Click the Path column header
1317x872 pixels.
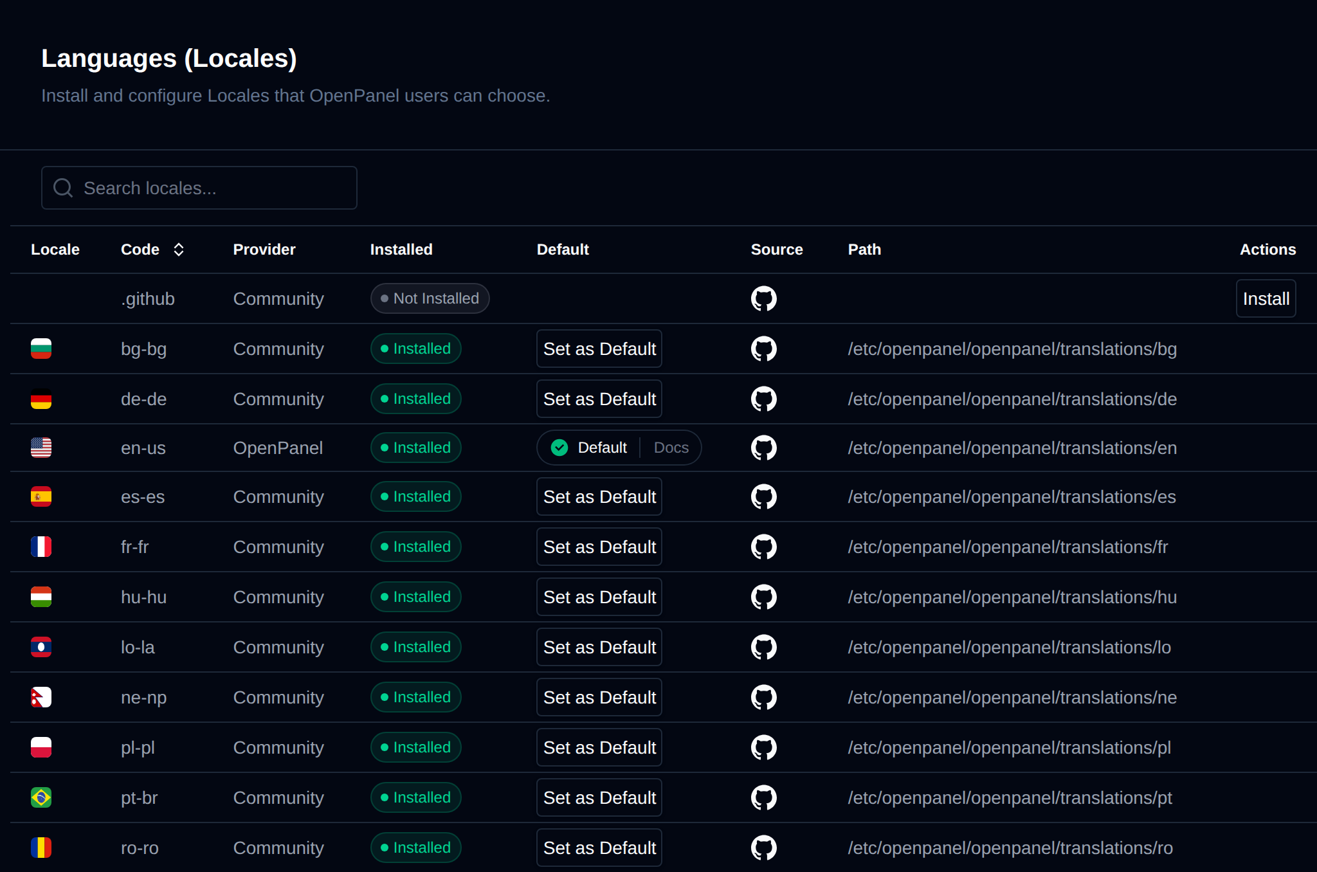[864, 250]
